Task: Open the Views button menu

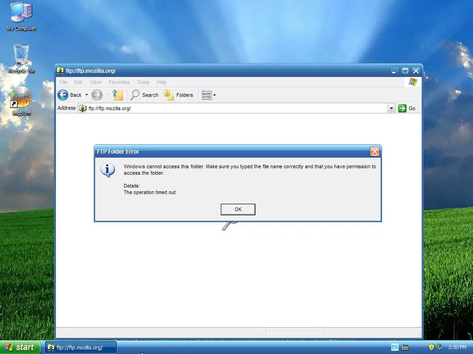Action: (209, 95)
